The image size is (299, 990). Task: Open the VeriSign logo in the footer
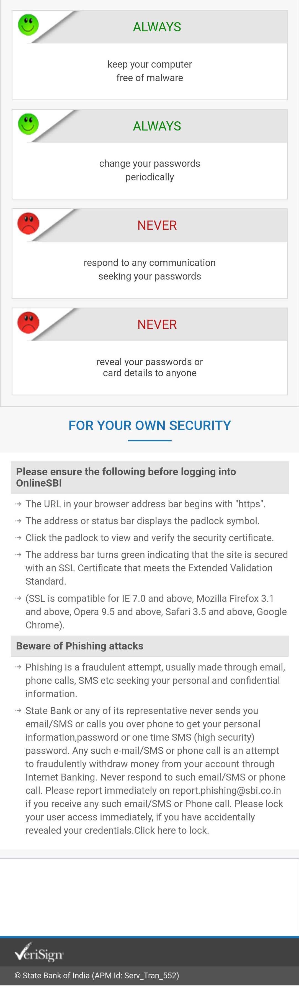pyautogui.click(x=39, y=951)
